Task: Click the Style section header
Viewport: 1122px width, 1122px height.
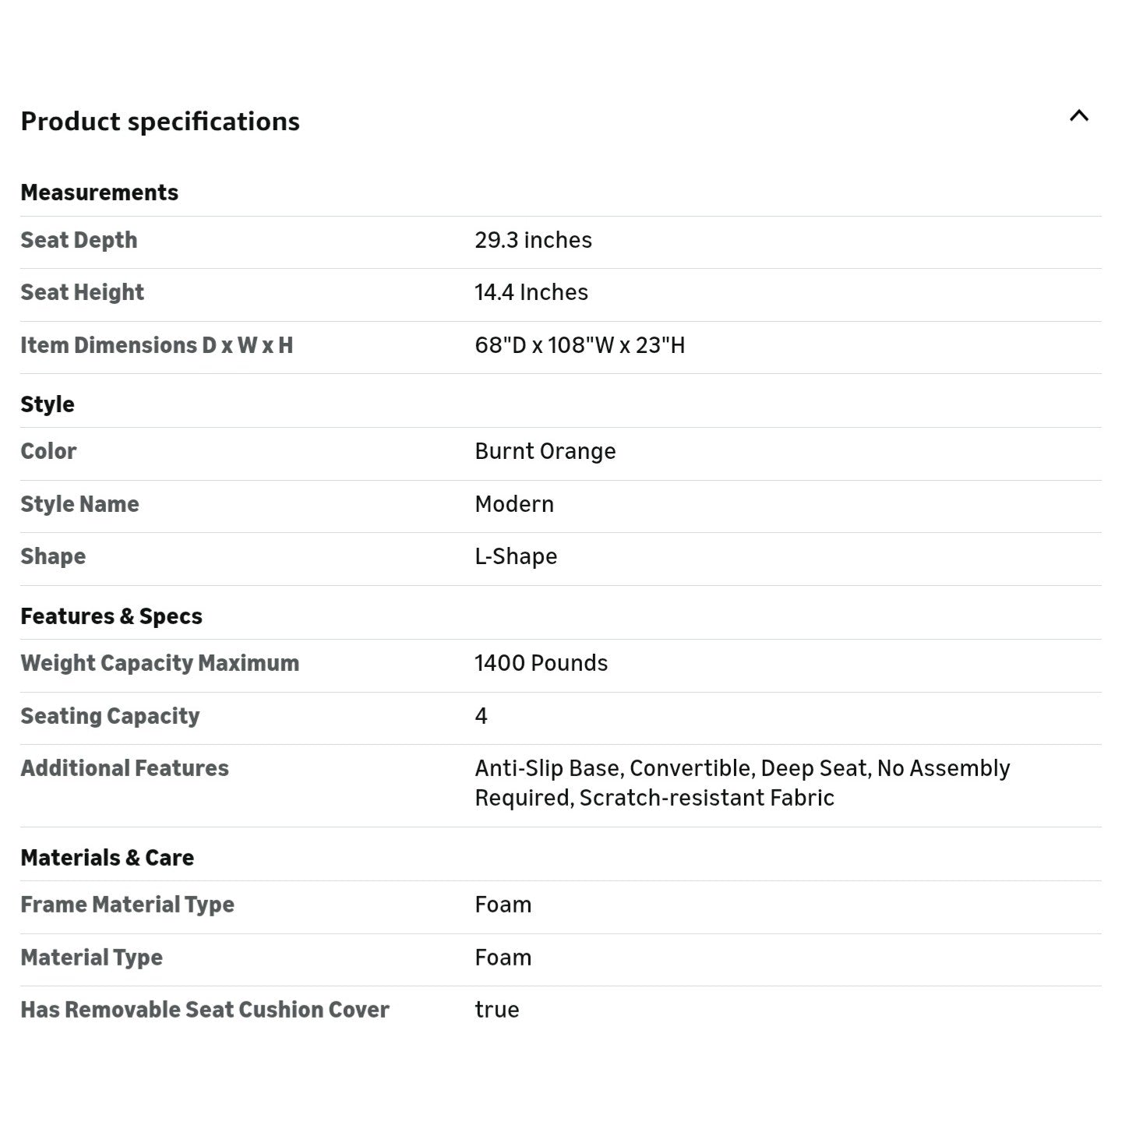Action: tap(48, 404)
